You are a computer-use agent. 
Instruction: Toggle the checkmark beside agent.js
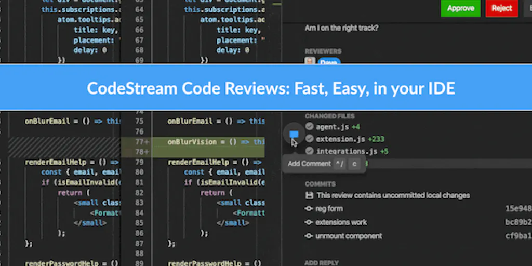pos(309,127)
